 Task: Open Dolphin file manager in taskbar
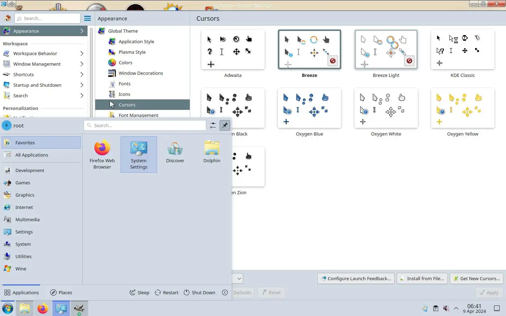(25, 309)
